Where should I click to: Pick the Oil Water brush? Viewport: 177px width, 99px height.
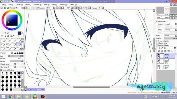(14, 44)
